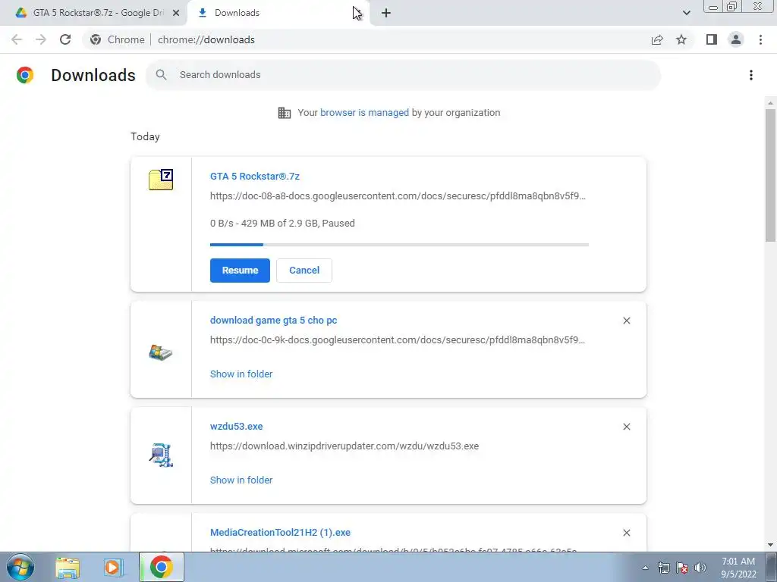Remove wzdu53.exe from the downloads list
This screenshot has height=582, width=777.
(627, 427)
